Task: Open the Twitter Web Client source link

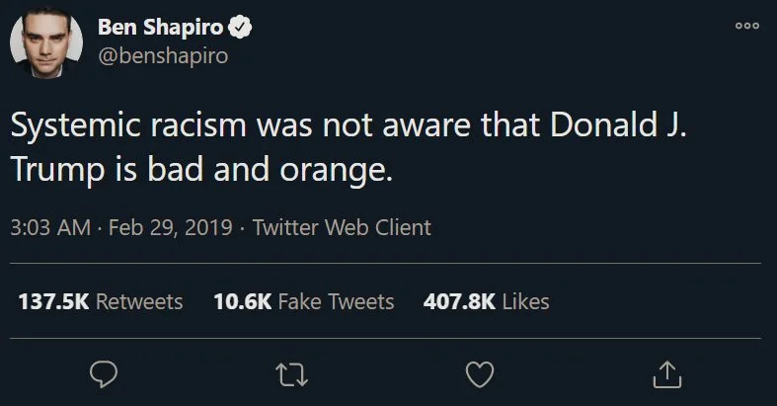Action: 342,227
